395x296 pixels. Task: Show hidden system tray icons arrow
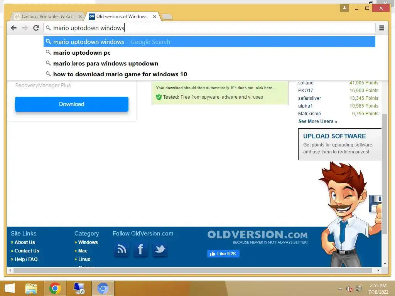tap(340, 289)
